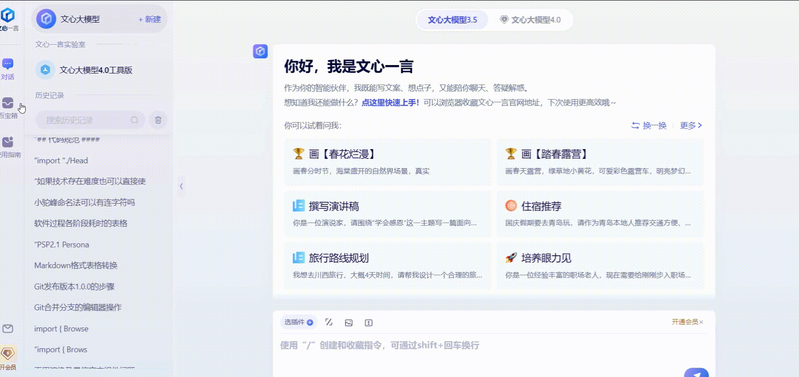The image size is (799, 377).
Task: Click the trash icon to delete history
Action: click(x=158, y=120)
